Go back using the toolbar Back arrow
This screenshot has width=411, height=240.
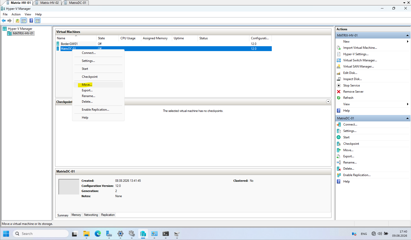[4, 21]
